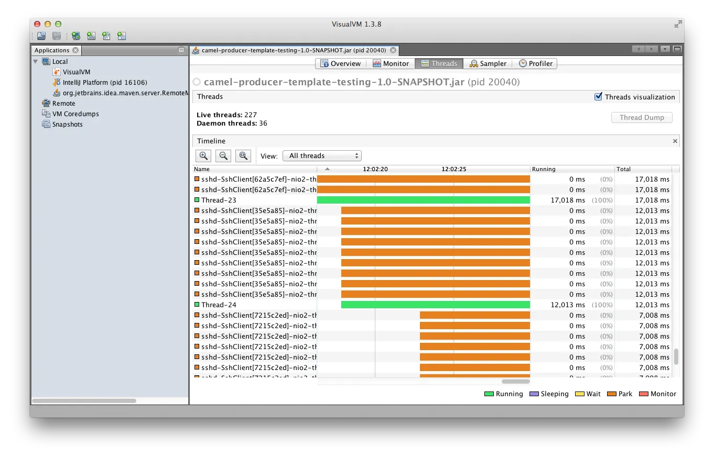The height and width of the screenshot is (459, 714).
Task: Click the 17,018 ms Running value for Thread-23
Action: point(568,200)
